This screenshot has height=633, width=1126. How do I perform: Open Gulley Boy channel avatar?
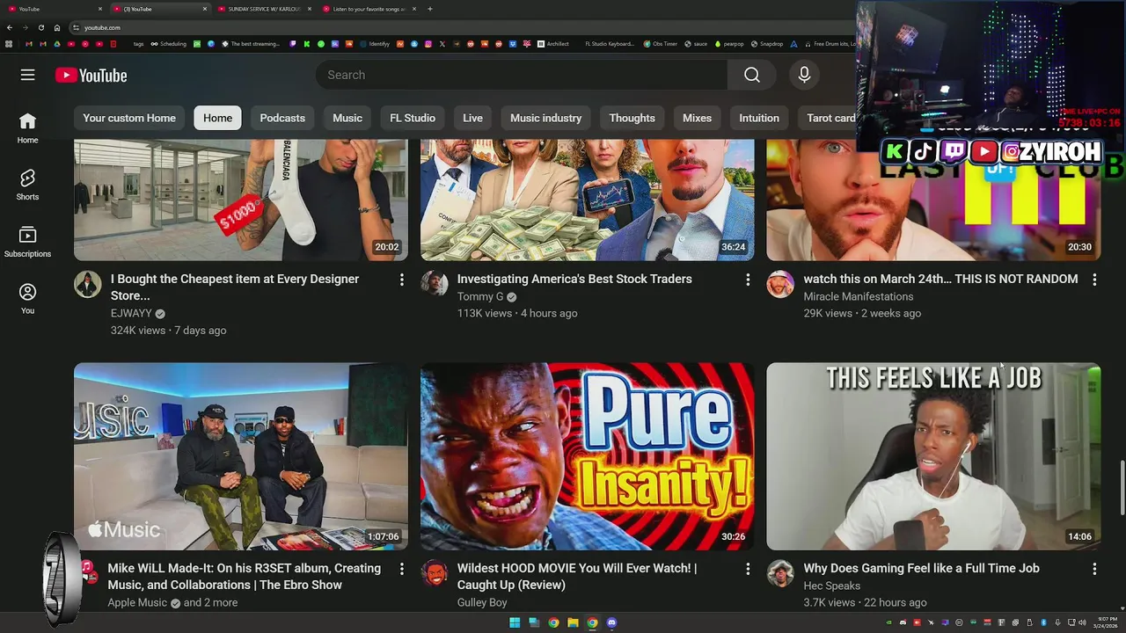tap(435, 574)
